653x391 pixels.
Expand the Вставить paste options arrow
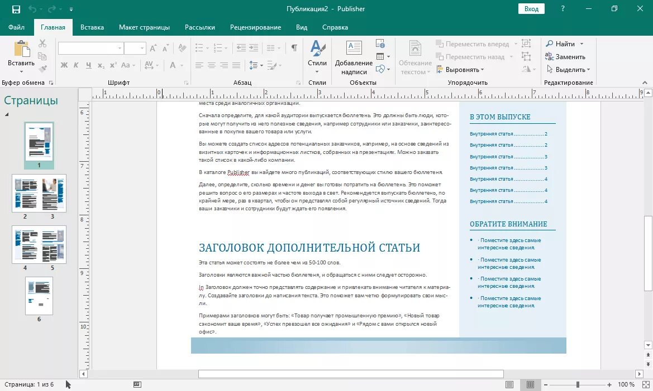coord(21,71)
